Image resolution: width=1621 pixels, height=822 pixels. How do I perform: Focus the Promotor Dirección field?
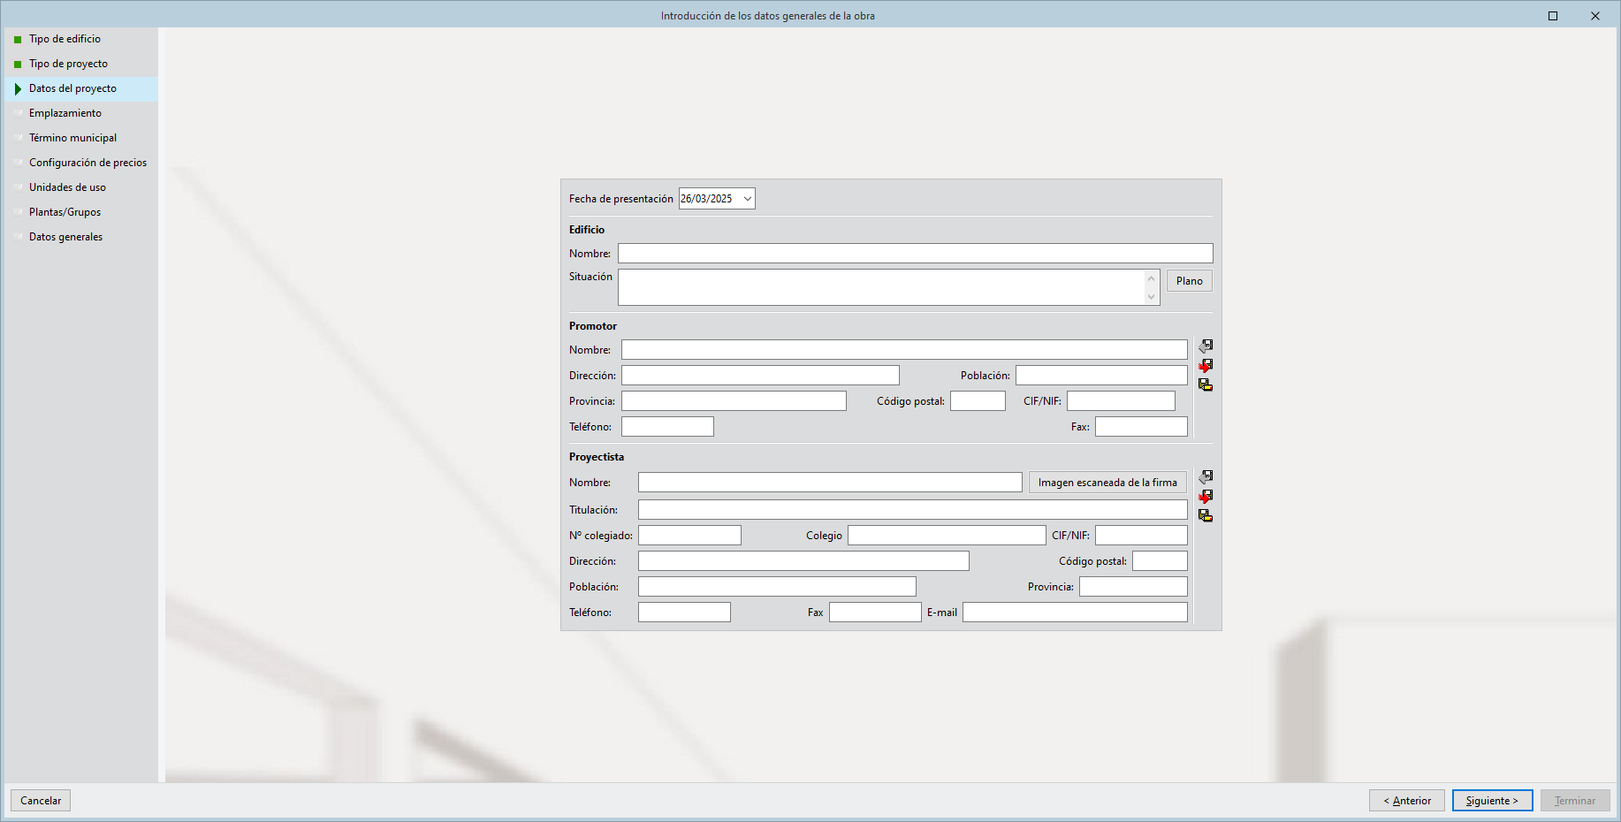(x=760, y=376)
